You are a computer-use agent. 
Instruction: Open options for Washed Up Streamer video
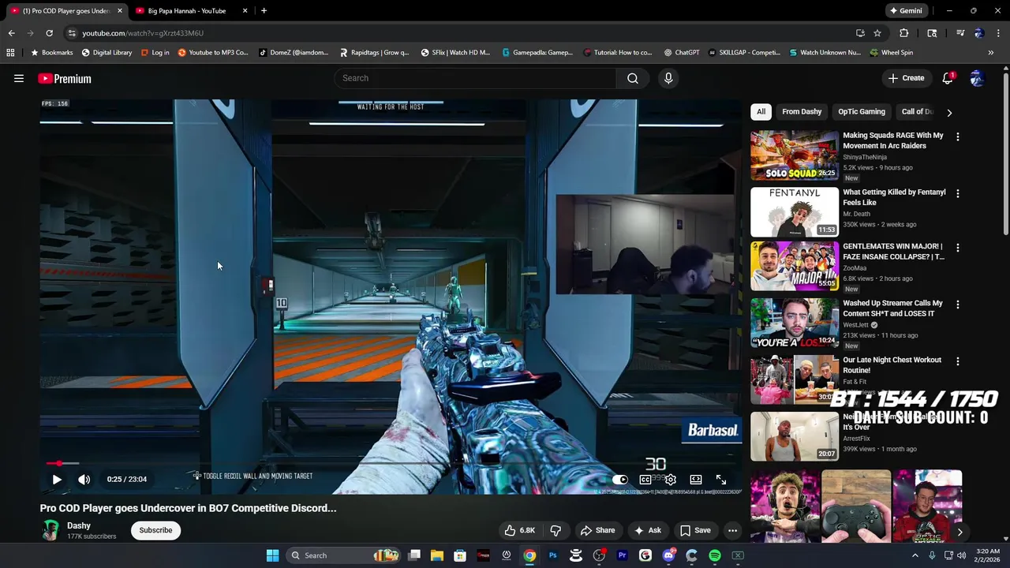(x=958, y=305)
